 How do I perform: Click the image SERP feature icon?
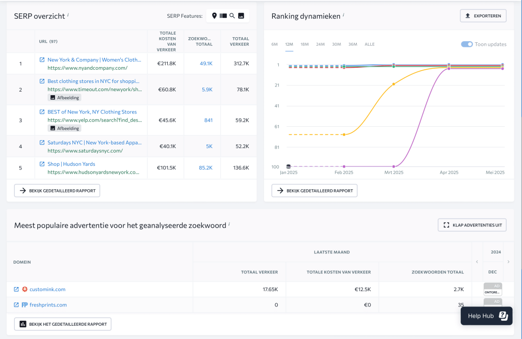coord(241,16)
